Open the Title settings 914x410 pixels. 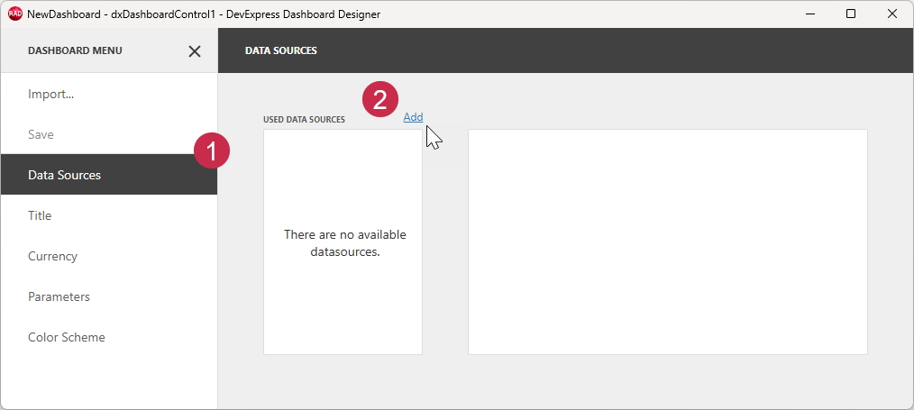[109, 215]
